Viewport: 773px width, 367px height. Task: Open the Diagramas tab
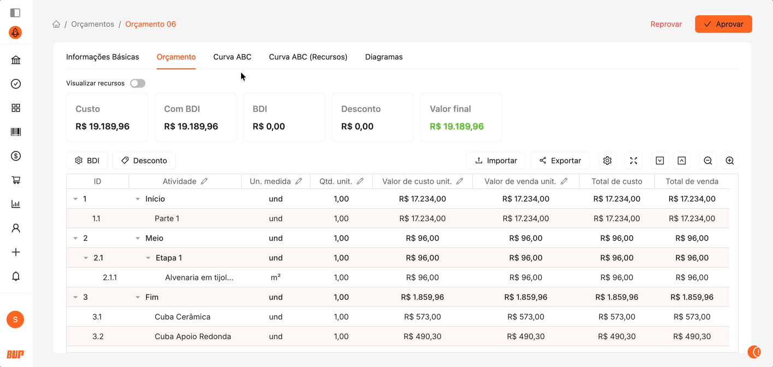click(384, 57)
